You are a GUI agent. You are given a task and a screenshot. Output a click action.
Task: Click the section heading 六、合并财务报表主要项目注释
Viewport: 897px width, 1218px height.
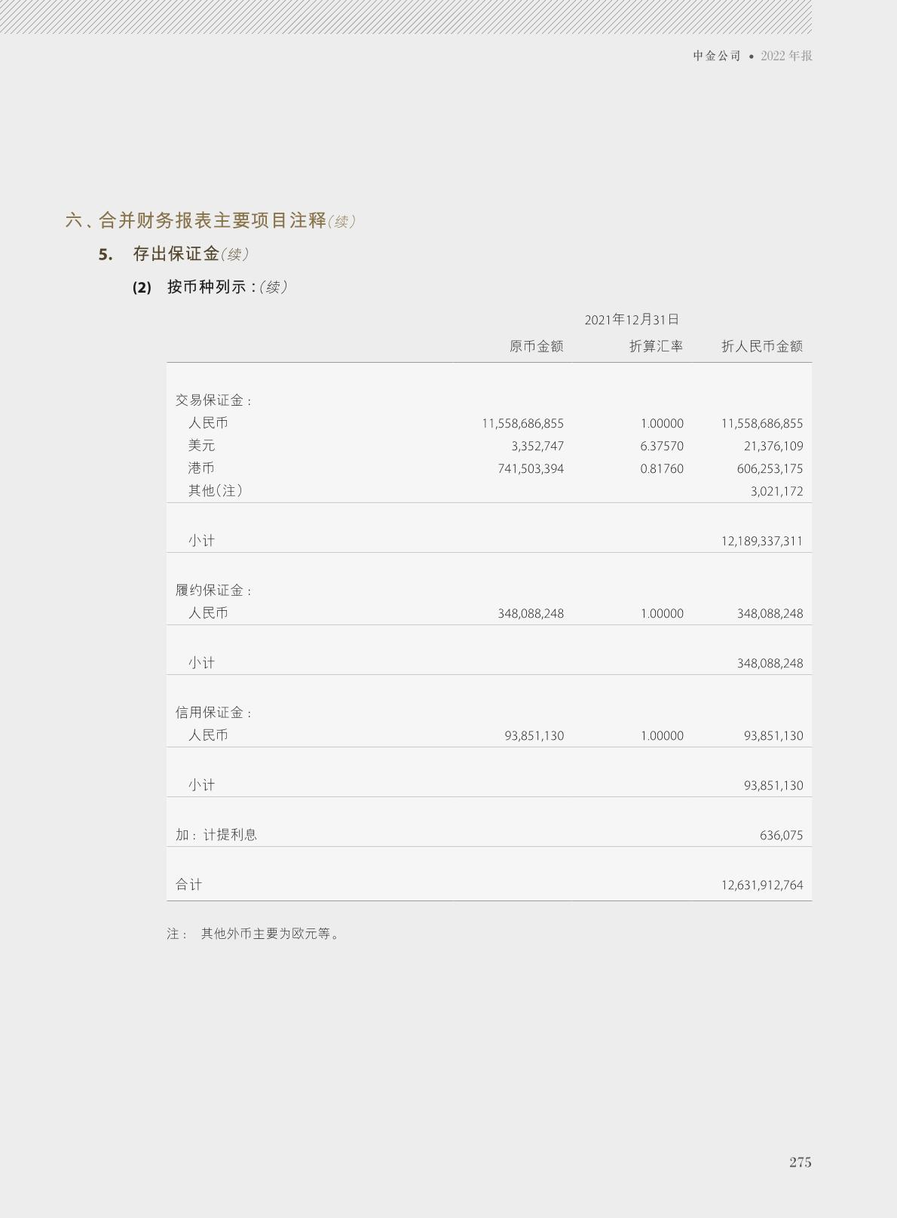[196, 220]
